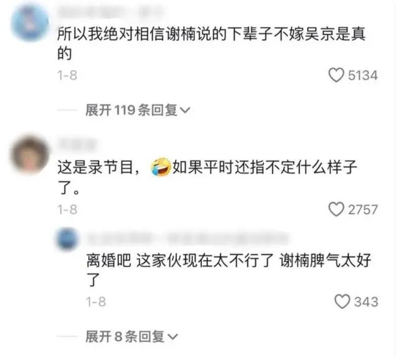Open the small blue avatar of the reply

(67, 239)
